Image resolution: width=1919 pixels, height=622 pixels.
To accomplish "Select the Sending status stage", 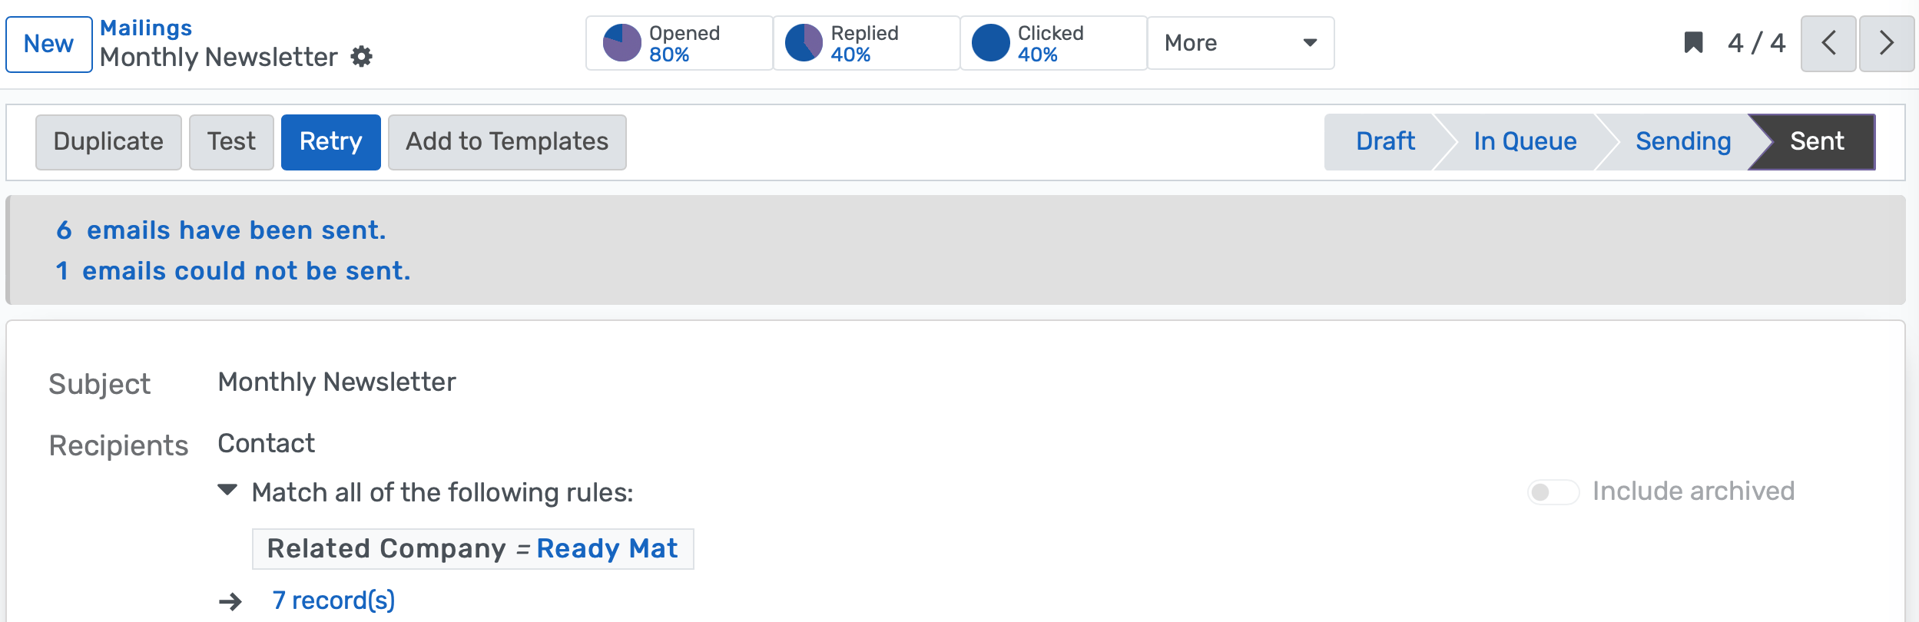I will click(x=1682, y=141).
